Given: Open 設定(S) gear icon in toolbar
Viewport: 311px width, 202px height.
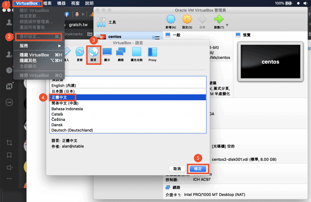Looking at the screenshot, I should (x=187, y=21).
